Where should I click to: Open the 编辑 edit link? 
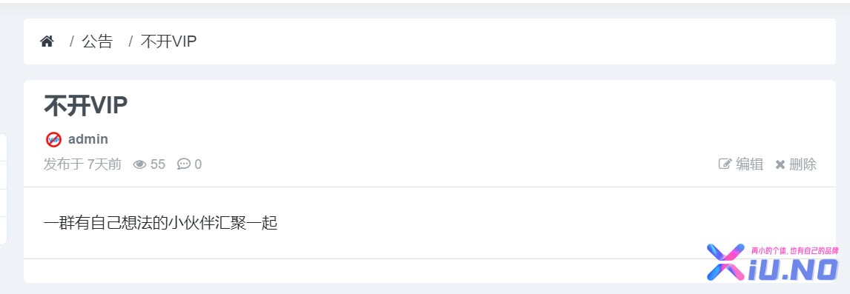pyautogui.click(x=750, y=164)
